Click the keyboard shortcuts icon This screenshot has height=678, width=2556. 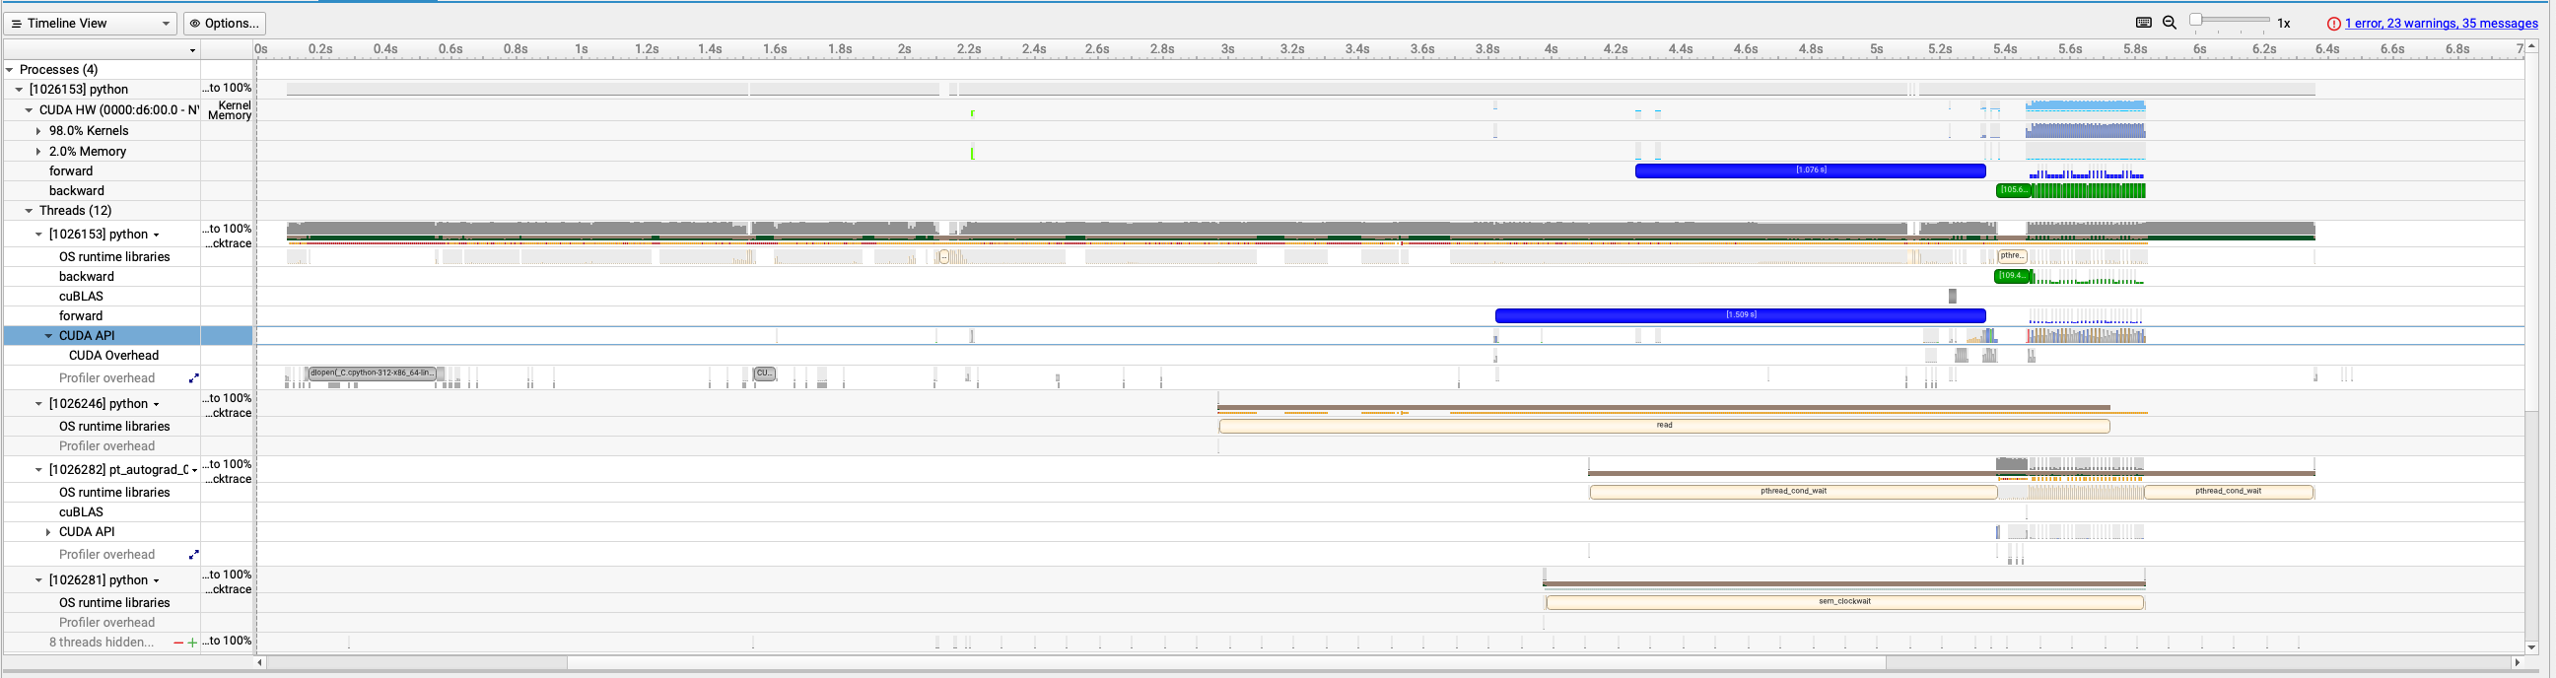(x=2143, y=23)
